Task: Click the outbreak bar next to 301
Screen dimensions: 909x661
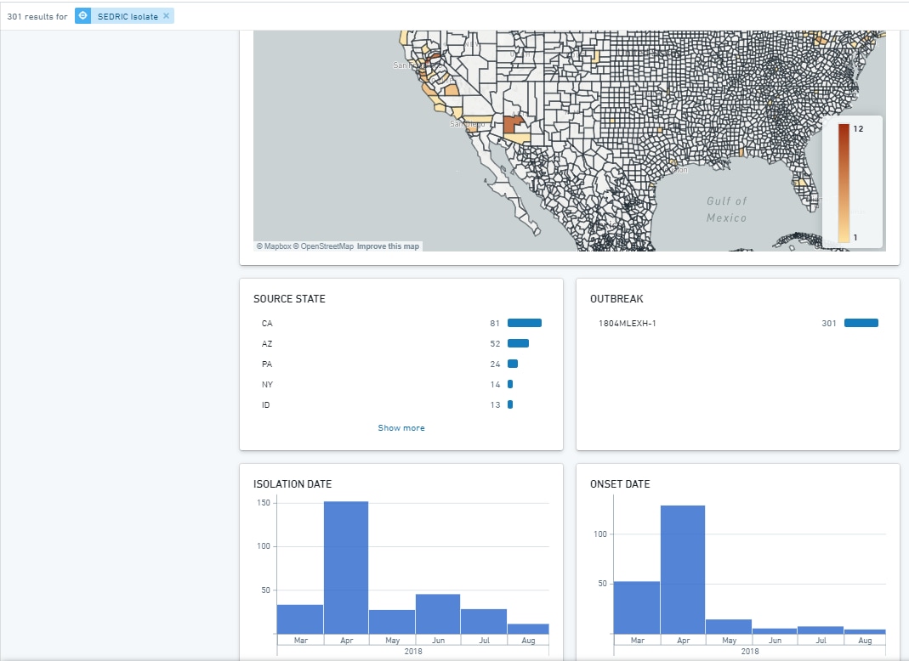Action: pyautogui.click(x=861, y=323)
